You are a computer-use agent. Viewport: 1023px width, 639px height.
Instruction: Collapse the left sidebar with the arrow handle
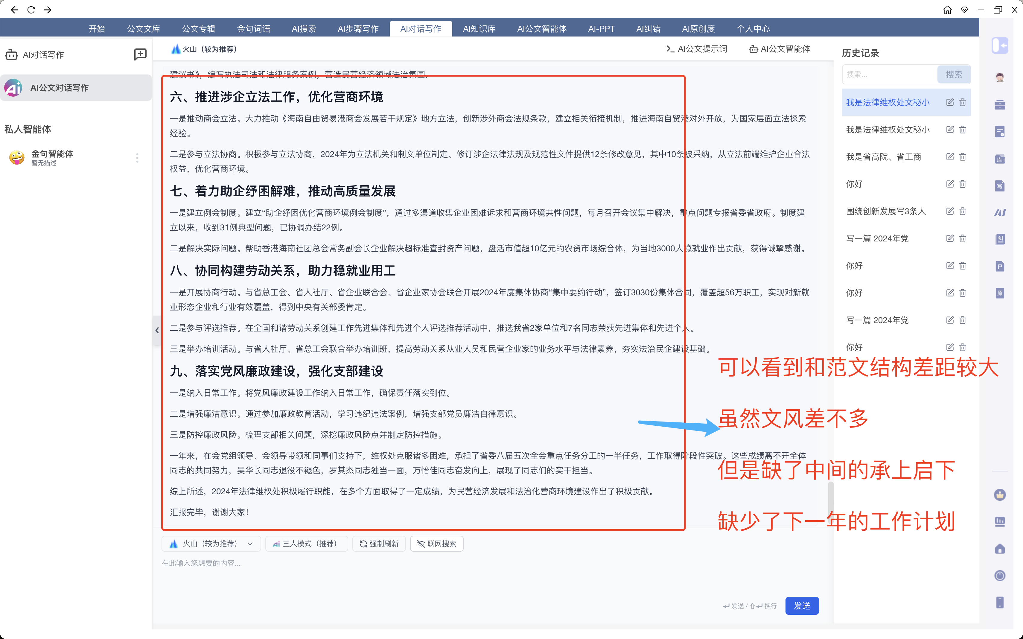[157, 331]
